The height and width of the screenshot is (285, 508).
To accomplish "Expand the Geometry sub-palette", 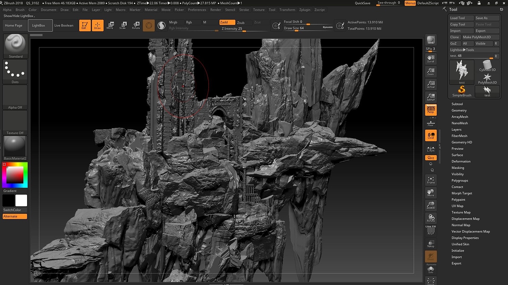I will pos(459,110).
